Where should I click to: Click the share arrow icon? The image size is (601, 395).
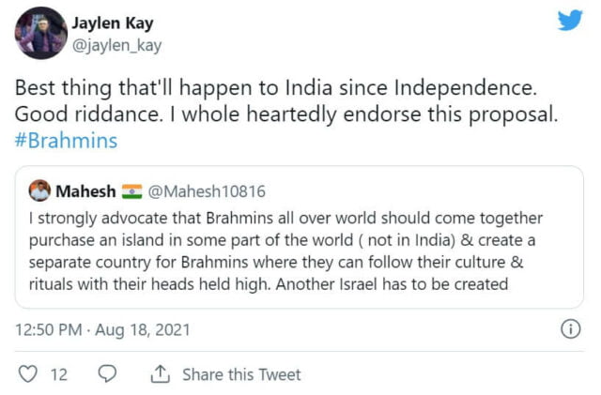[x=159, y=374]
